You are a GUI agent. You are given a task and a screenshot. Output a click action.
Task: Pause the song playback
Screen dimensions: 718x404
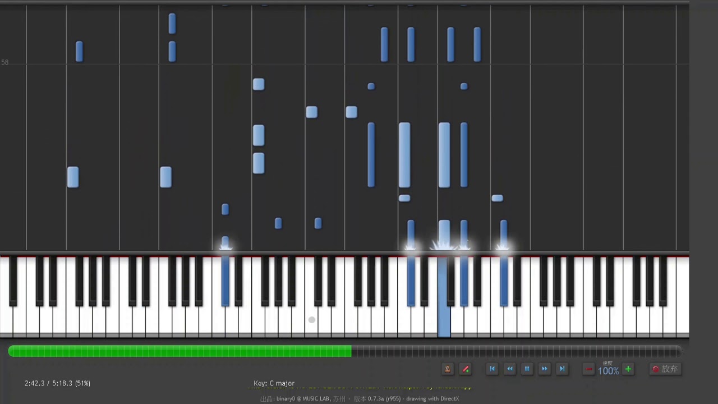tap(527, 369)
